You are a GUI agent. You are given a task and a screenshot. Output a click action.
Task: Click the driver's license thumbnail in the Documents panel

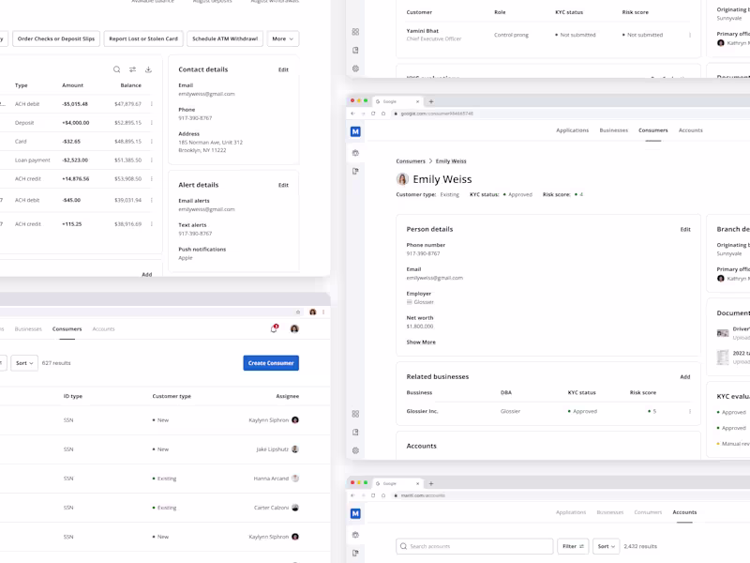click(x=723, y=333)
